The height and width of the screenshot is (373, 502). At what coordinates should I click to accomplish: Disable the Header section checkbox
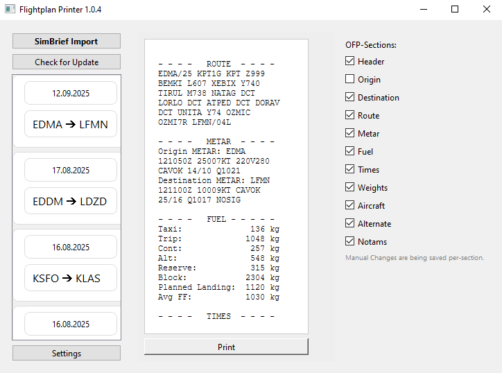coord(350,61)
